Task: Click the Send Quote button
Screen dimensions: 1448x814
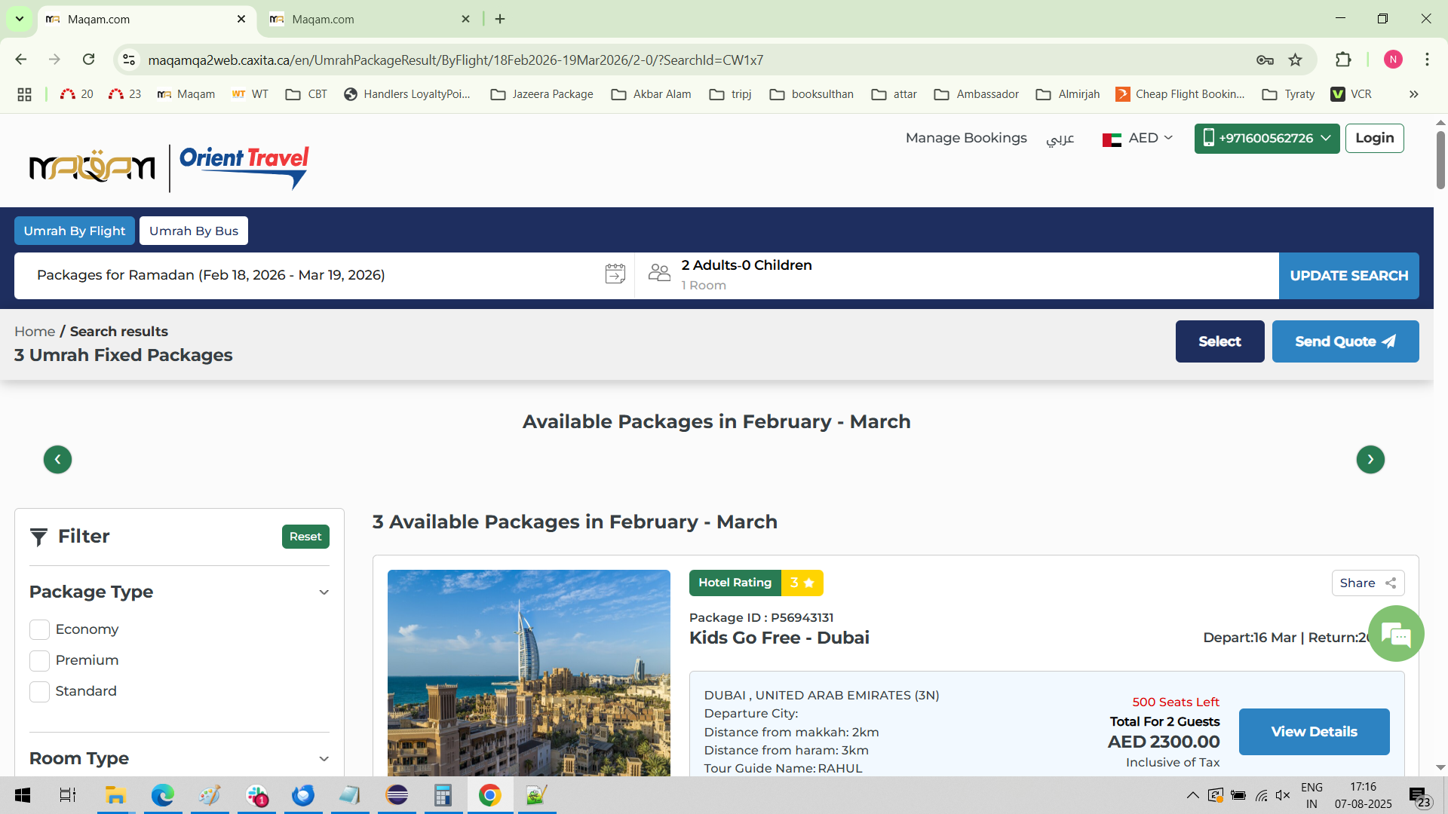Action: tap(1345, 341)
